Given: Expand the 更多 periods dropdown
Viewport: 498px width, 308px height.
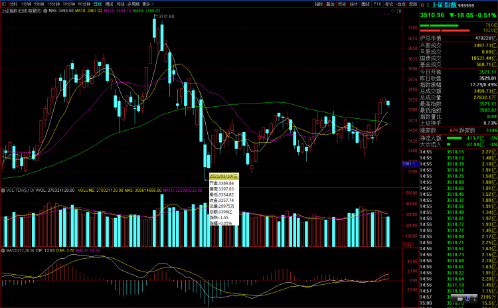Looking at the screenshot, I should click(147, 3).
